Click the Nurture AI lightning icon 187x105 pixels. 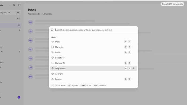click(x=52, y=63)
